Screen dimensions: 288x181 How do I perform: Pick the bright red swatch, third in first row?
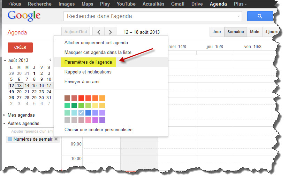point(81,98)
